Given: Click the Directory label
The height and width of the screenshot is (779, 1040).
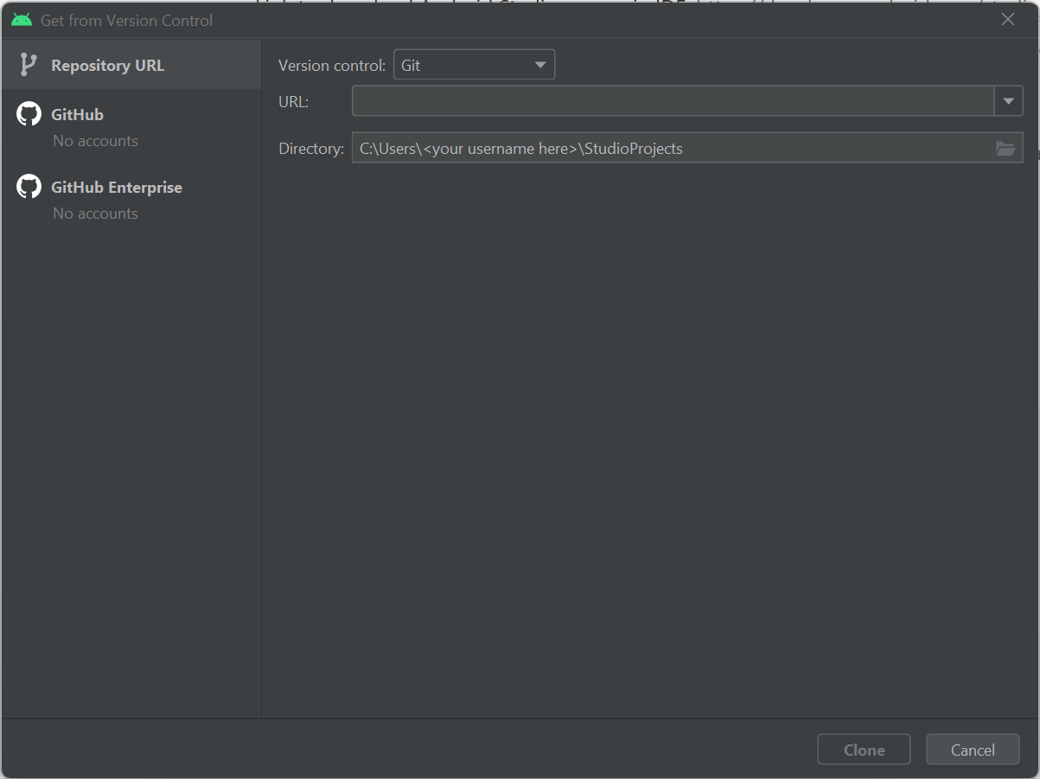Looking at the screenshot, I should click(311, 149).
